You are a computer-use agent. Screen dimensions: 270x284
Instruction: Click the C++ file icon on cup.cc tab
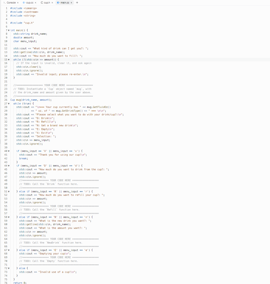coord(24,2)
